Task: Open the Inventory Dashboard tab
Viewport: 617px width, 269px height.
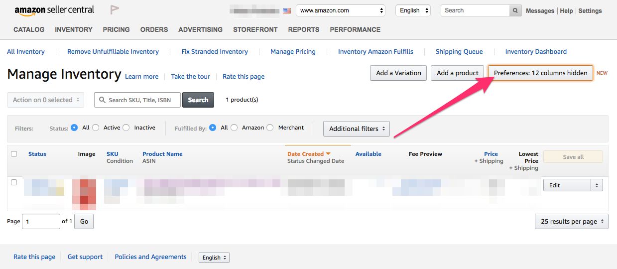Action: click(x=536, y=51)
